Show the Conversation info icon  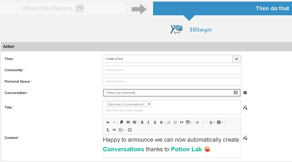tap(245, 93)
